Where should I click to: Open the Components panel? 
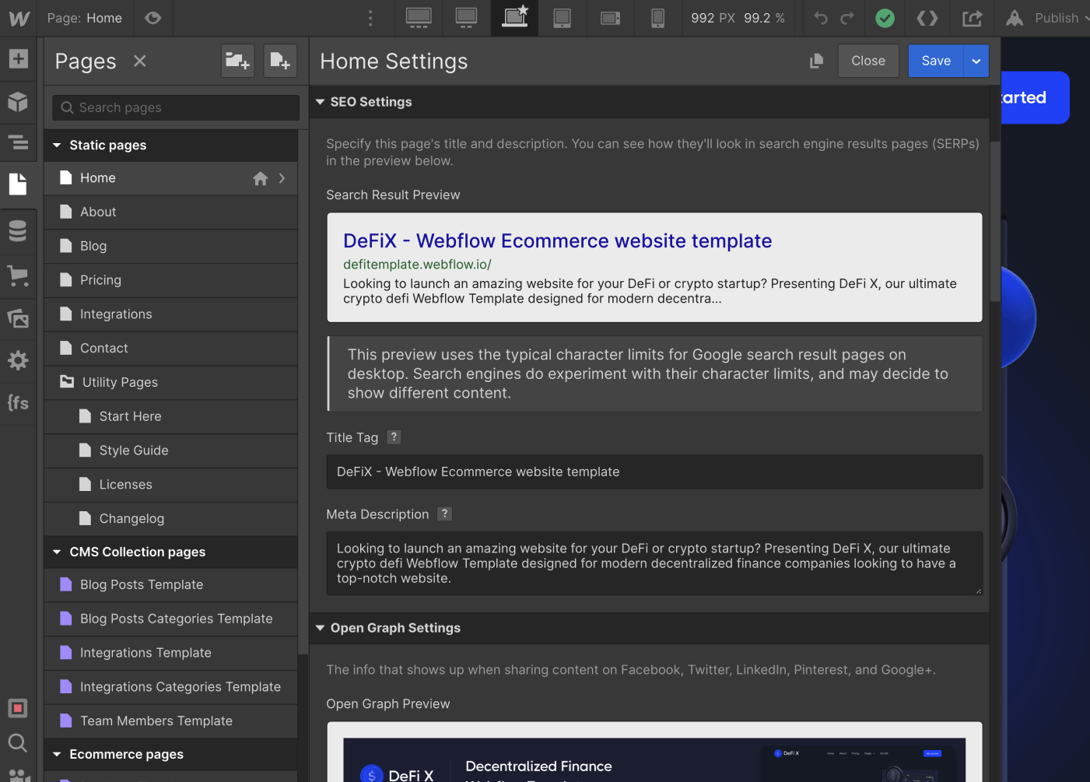tap(18, 102)
